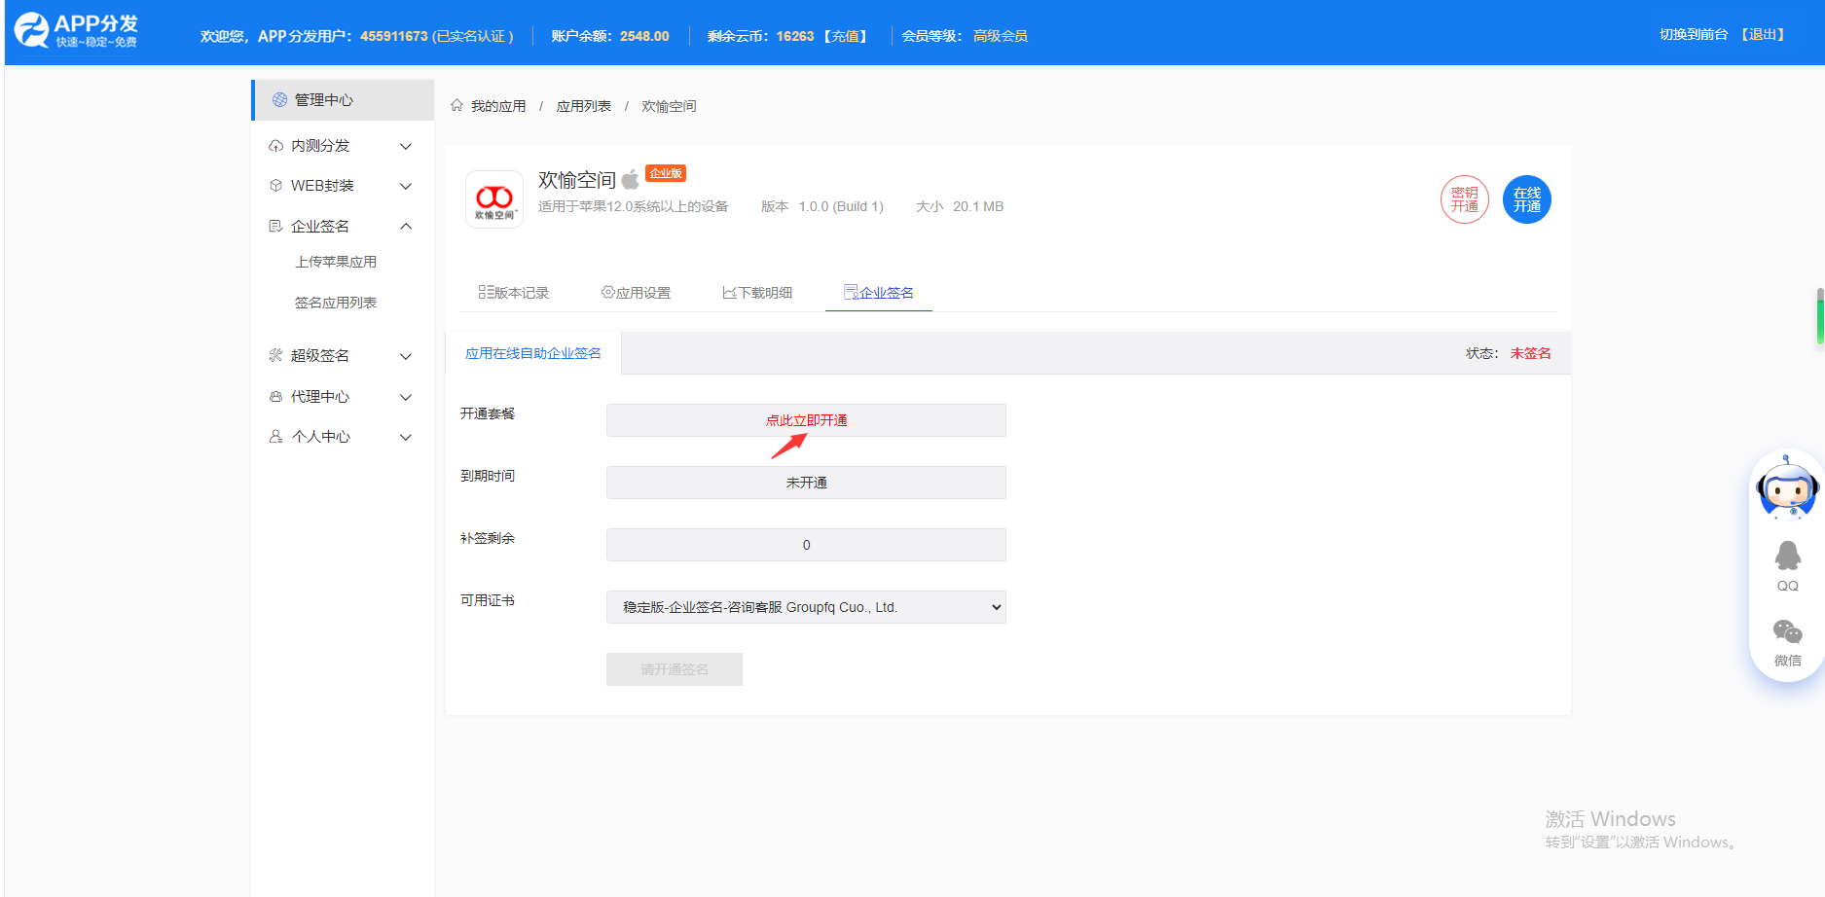Click the red 密钥开通 circle button
This screenshot has height=897, width=1825.
tap(1464, 199)
